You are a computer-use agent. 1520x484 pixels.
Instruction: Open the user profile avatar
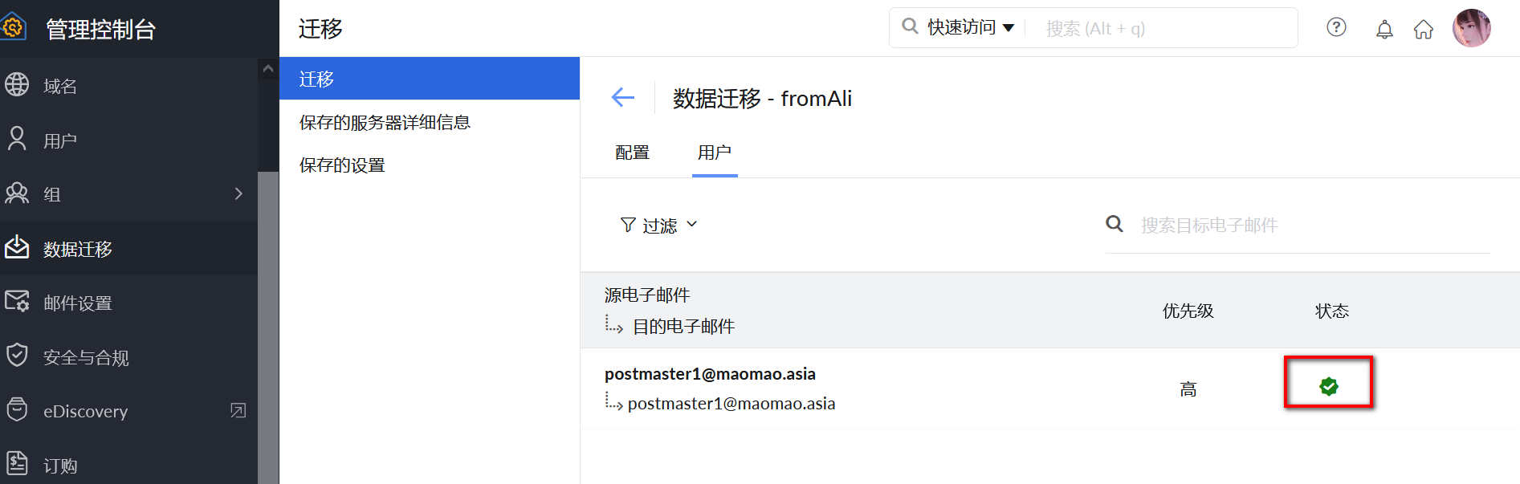click(x=1471, y=28)
